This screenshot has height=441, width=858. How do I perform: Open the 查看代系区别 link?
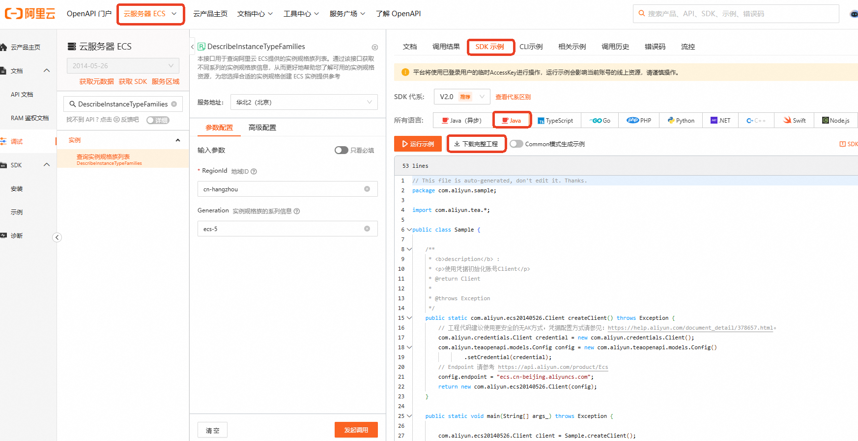tap(513, 97)
